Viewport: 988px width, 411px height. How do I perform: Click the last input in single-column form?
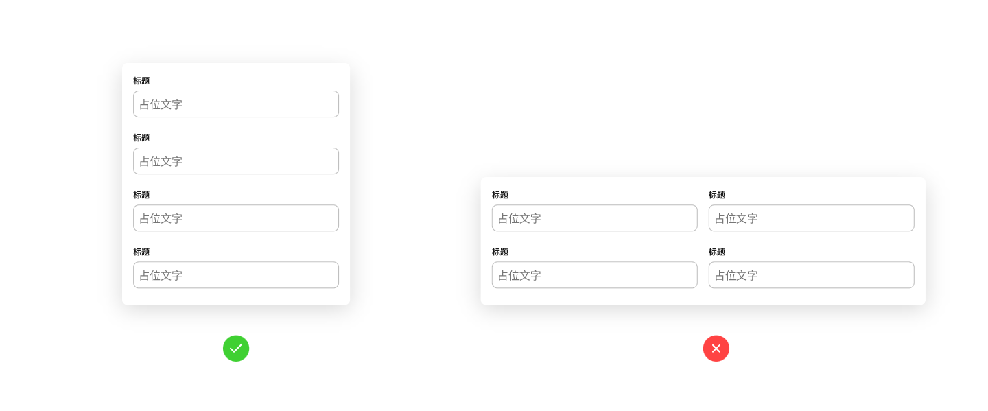pos(236,275)
